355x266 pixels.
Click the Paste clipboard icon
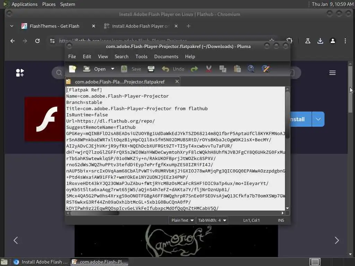click(x=237, y=69)
